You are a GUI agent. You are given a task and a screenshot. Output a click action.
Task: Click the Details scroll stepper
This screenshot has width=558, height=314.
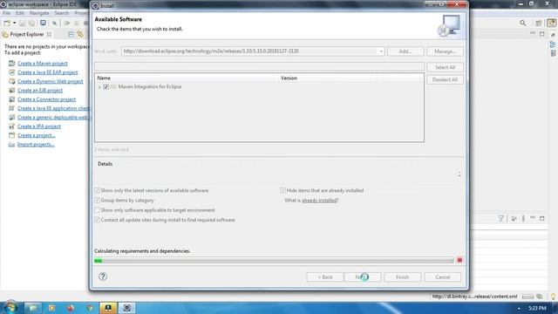pyautogui.click(x=459, y=174)
